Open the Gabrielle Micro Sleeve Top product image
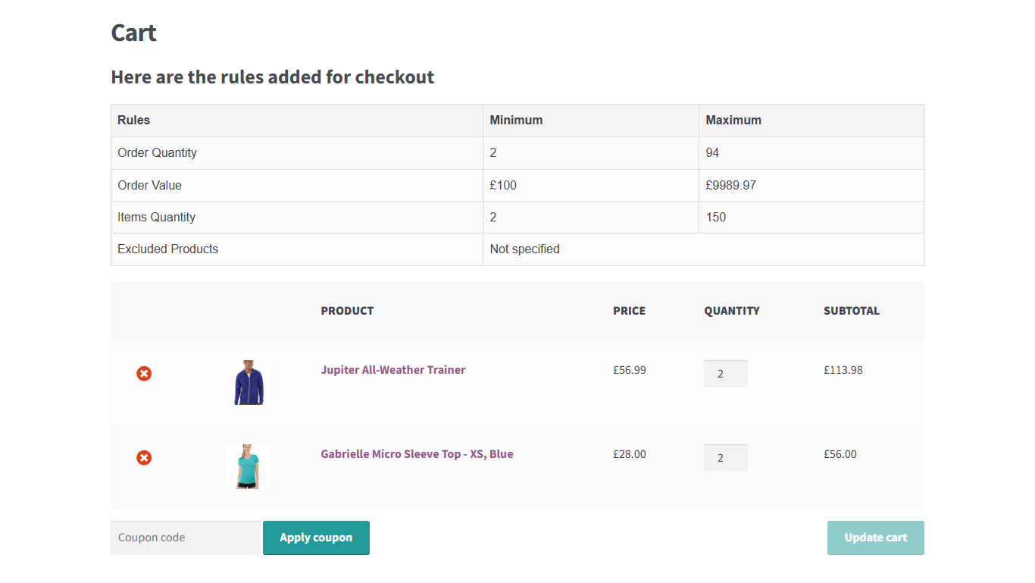Viewport: 1035px width, 583px height. point(247,466)
